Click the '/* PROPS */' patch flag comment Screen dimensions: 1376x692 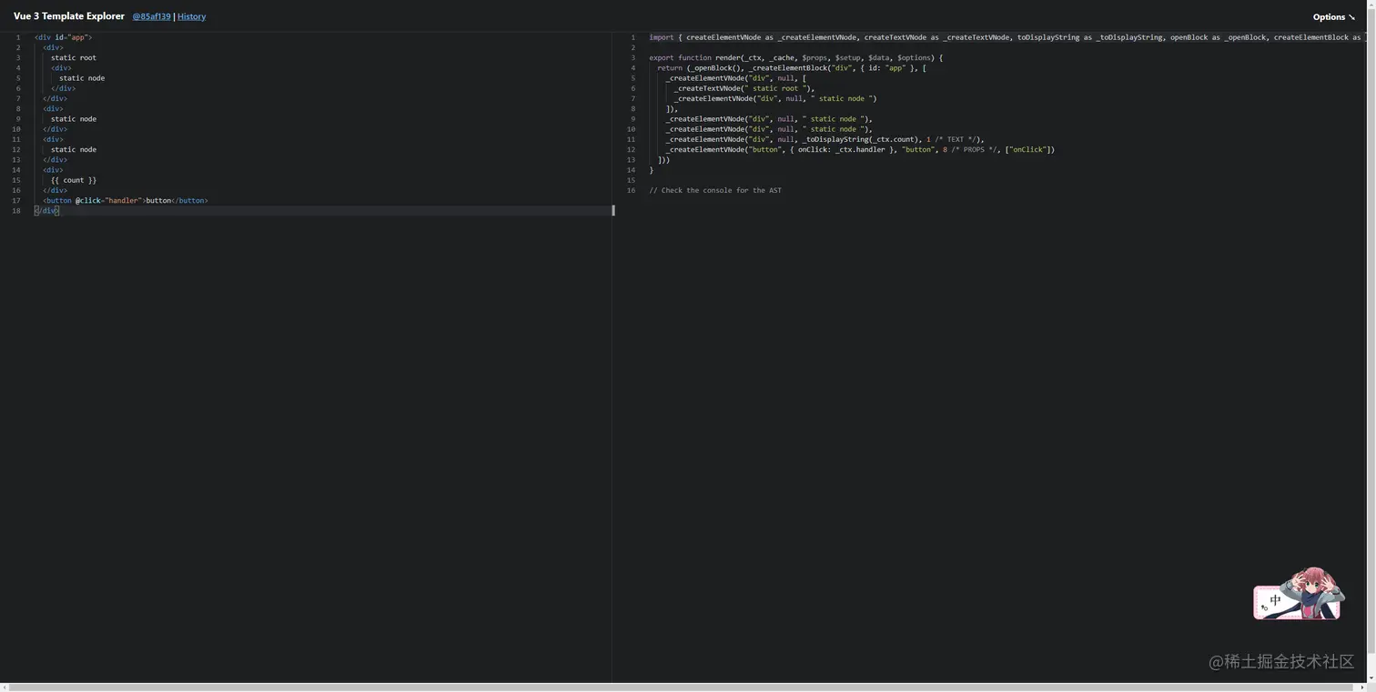coord(974,149)
